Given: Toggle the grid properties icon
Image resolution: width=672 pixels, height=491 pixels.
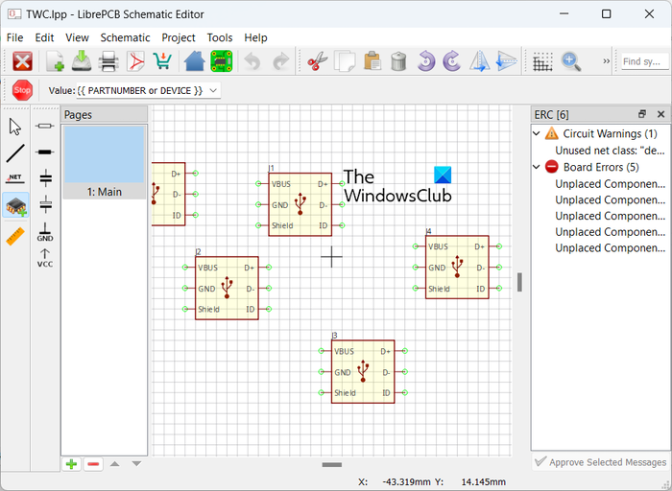Looking at the screenshot, I should [x=542, y=61].
